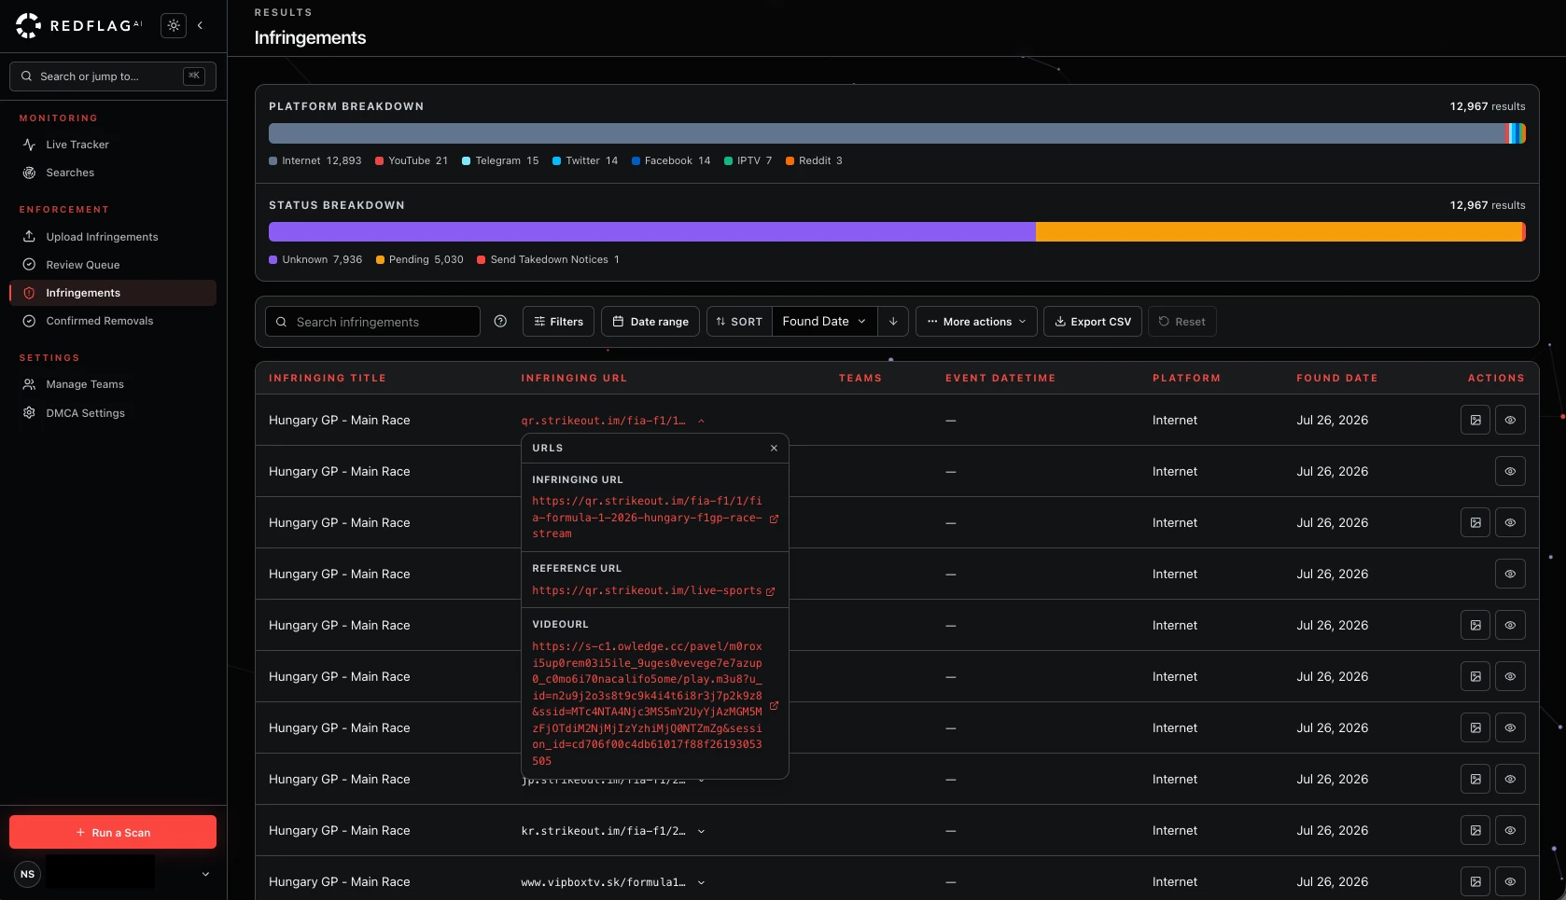Click the gray Internet segment of platform bar
This screenshot has width=1566, height=900.
coord(887,133)
